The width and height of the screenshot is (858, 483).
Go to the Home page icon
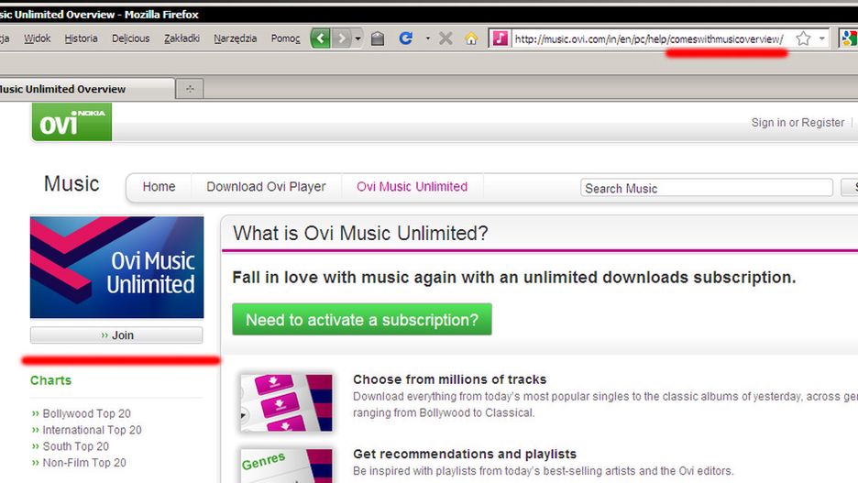tap(471, 38)
